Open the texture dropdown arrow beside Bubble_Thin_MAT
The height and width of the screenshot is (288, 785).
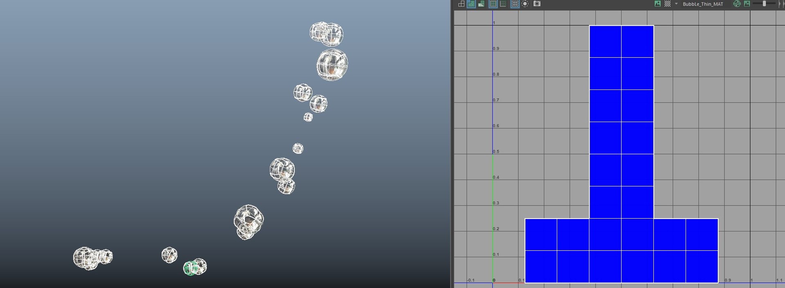coord(676,4)
